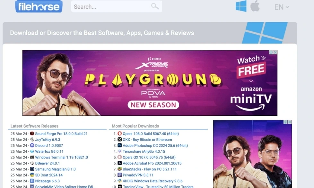Viewport: 314px width, 188px height.
Task: Click the JoyToKey icon
Action: [x=32, y=140]
